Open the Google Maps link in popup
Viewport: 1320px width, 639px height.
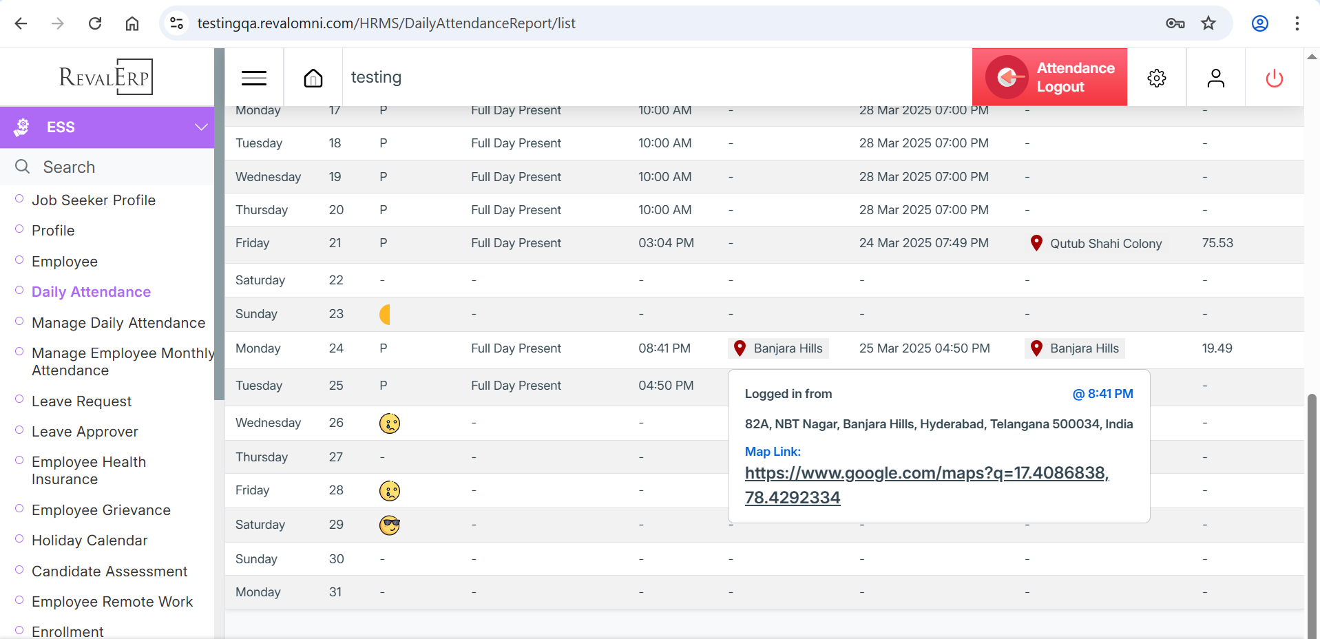tap(926, 485)
